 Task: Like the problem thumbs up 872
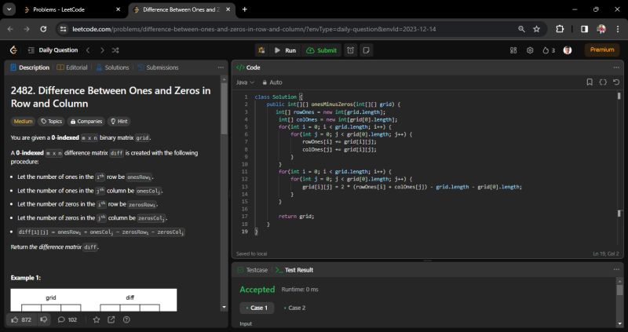(x=21, y=319)
